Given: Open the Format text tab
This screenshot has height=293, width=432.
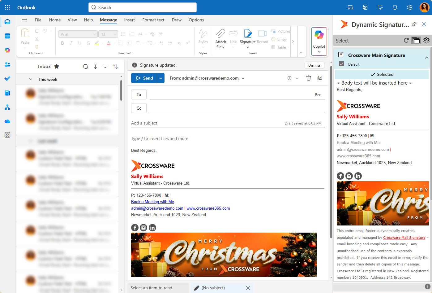Looking at the screenshot, I should click(x=153, y=20).
